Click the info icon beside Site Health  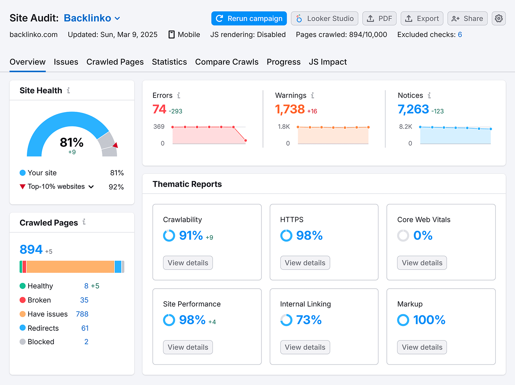point(69,91)
